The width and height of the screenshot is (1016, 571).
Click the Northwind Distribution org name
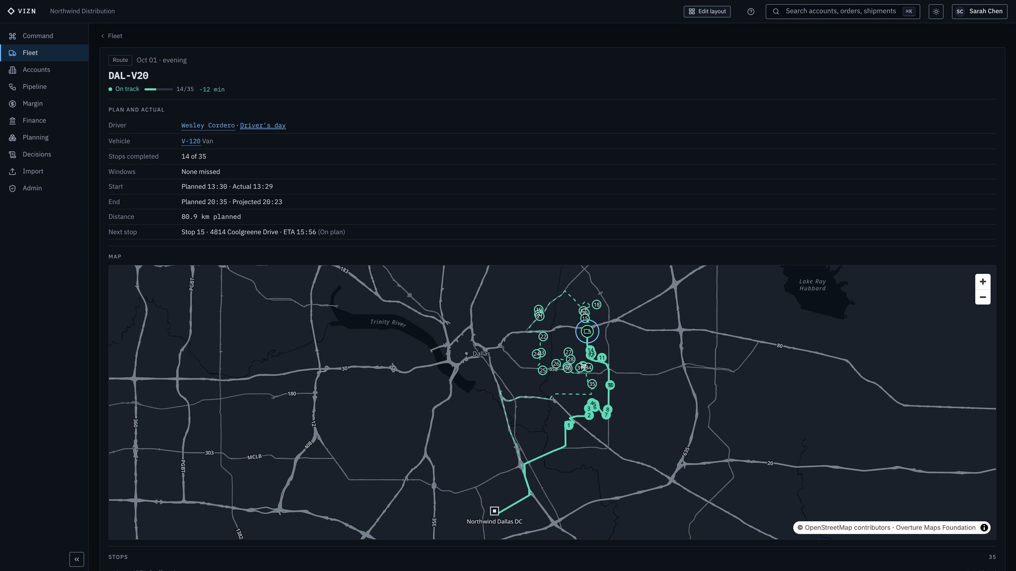(83, 11)
